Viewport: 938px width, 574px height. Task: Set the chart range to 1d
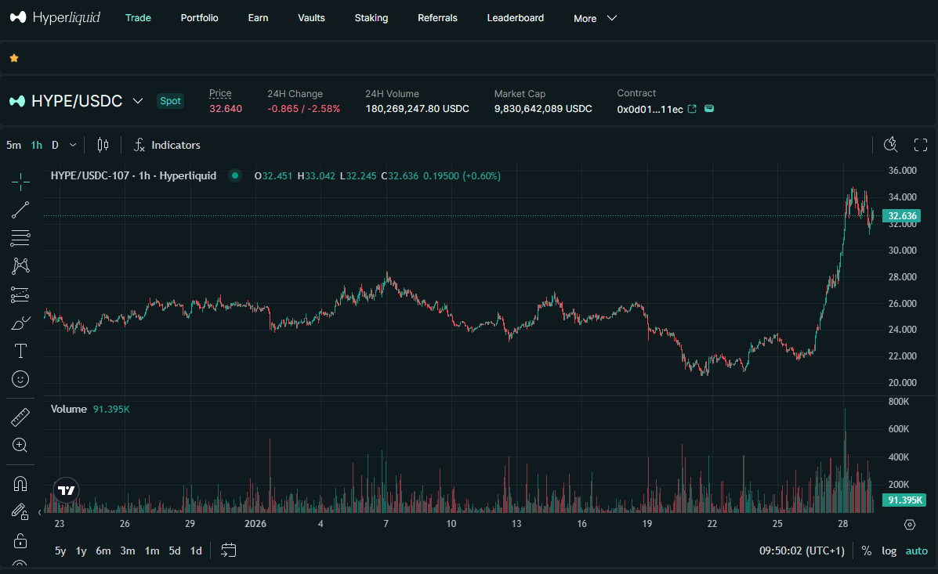coord(196,551)
